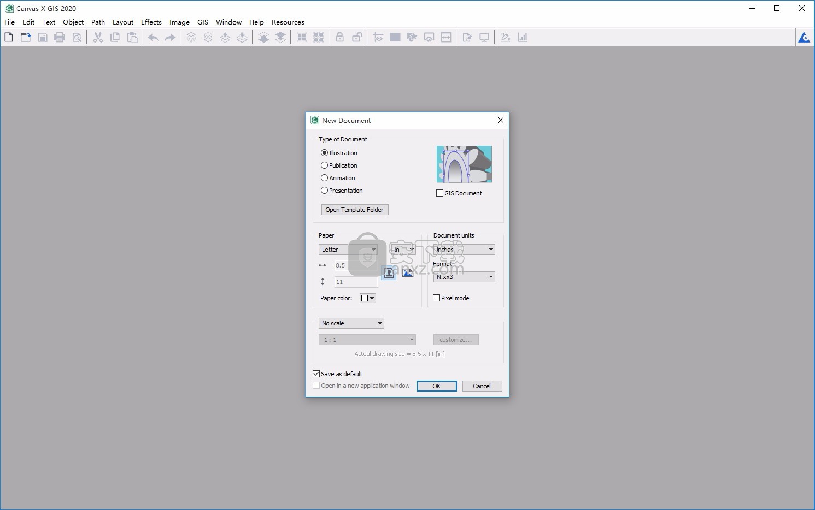This screenshot has height=510, width=815.
Task: Open the Format N.xx3 dropdown
Action: 464,277
